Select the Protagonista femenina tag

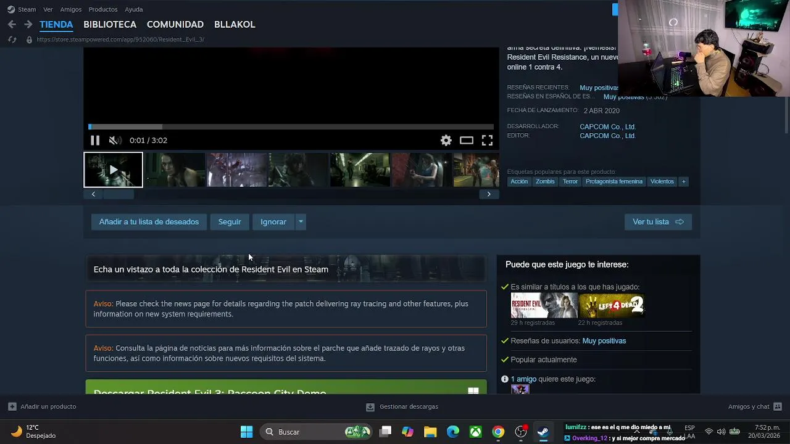(x=614, y=181)
